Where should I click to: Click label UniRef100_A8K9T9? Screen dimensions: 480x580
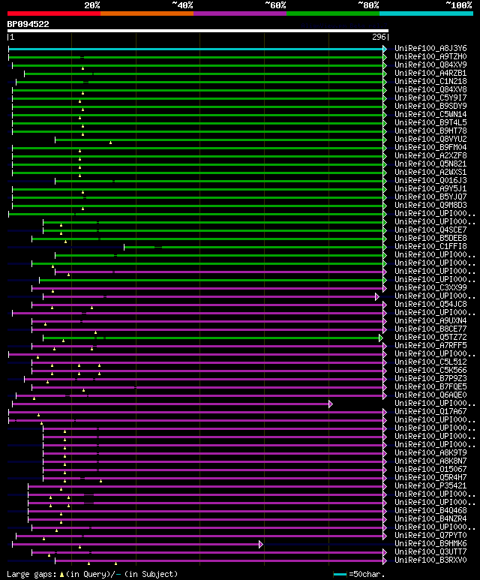tap(430, 453)
